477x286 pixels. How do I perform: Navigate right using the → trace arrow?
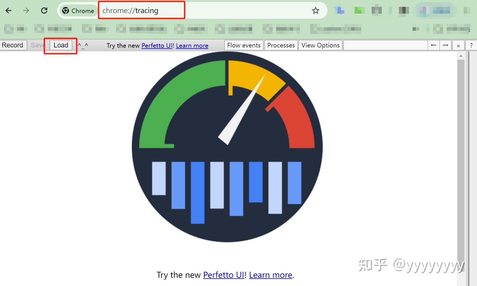pos(445,45)
